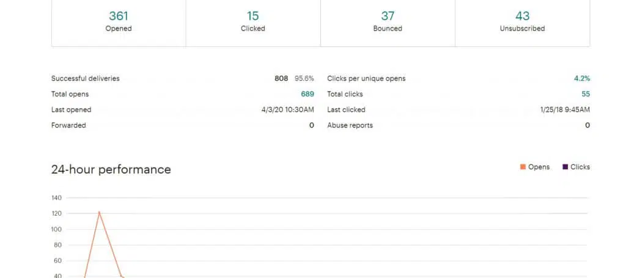Click the 689 total opens value
Screen dimensions: 626x278
click(x=307, y=94)
